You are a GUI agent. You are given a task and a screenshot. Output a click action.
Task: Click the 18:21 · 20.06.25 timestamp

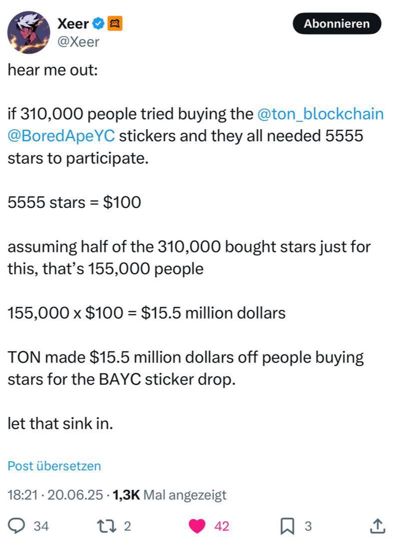coord(55,495)
